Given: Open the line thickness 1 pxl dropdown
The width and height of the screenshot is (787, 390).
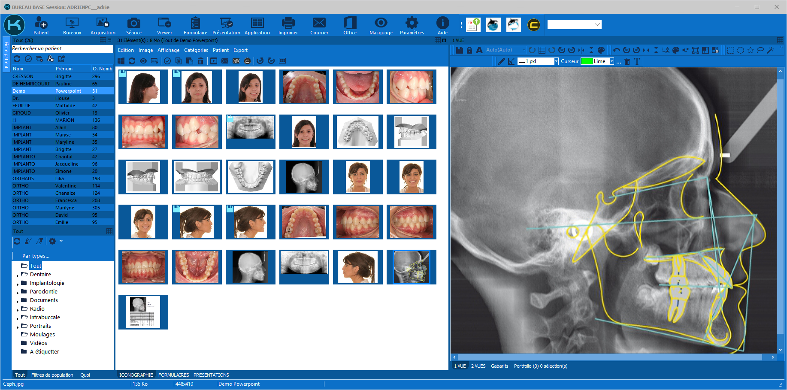Looking at the screenshot, I should [556, 61].
